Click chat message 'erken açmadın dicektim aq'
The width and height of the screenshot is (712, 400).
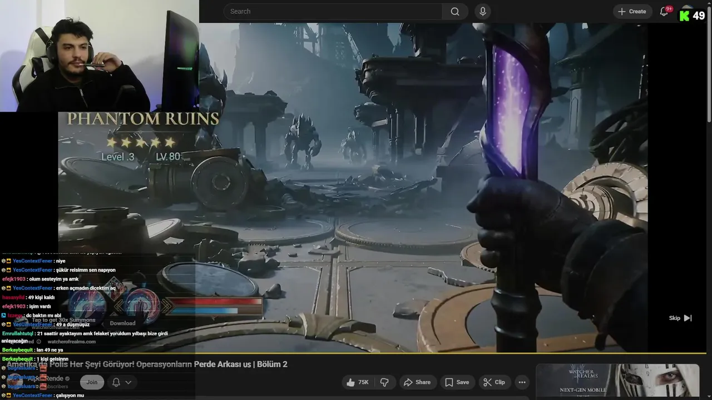tap(86, 288)
